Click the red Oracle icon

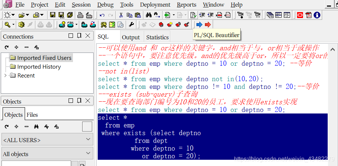(x=300, y=15)
